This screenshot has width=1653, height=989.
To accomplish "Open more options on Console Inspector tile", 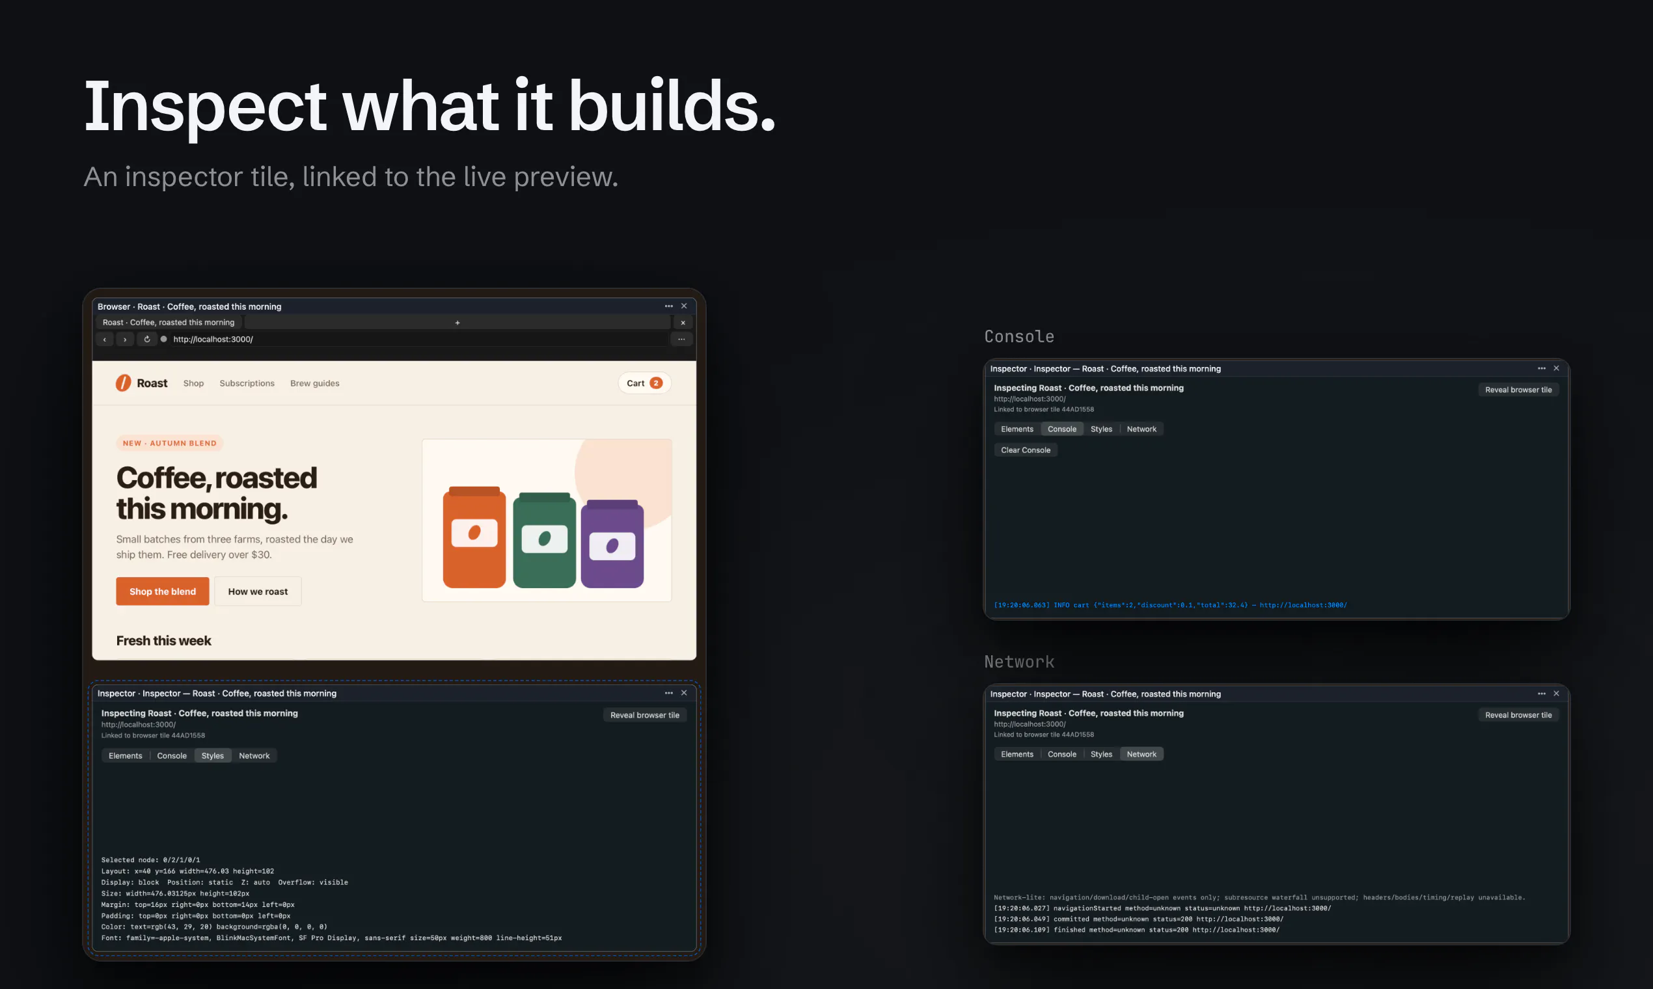I will pyautogui.click(x=1542, y=368).
